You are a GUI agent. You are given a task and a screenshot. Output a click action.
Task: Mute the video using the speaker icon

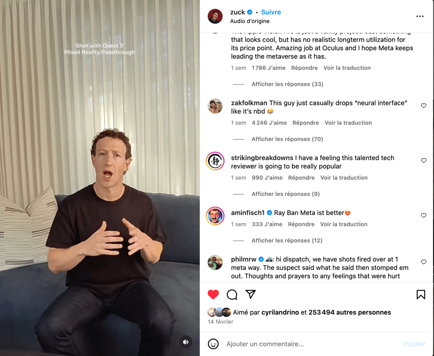click(186, 342)
